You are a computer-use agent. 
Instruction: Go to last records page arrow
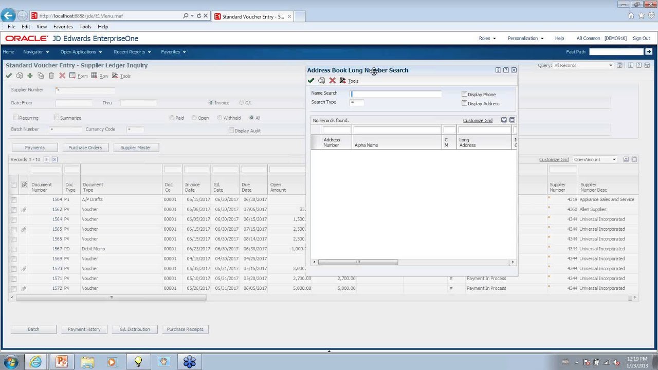pos(54,159)
